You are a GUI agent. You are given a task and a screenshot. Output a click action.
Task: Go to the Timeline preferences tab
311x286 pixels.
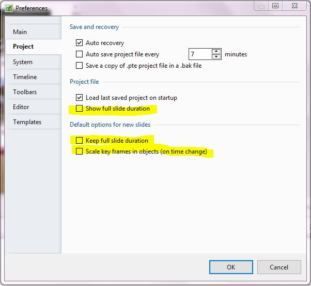click(x=25, y=77)
